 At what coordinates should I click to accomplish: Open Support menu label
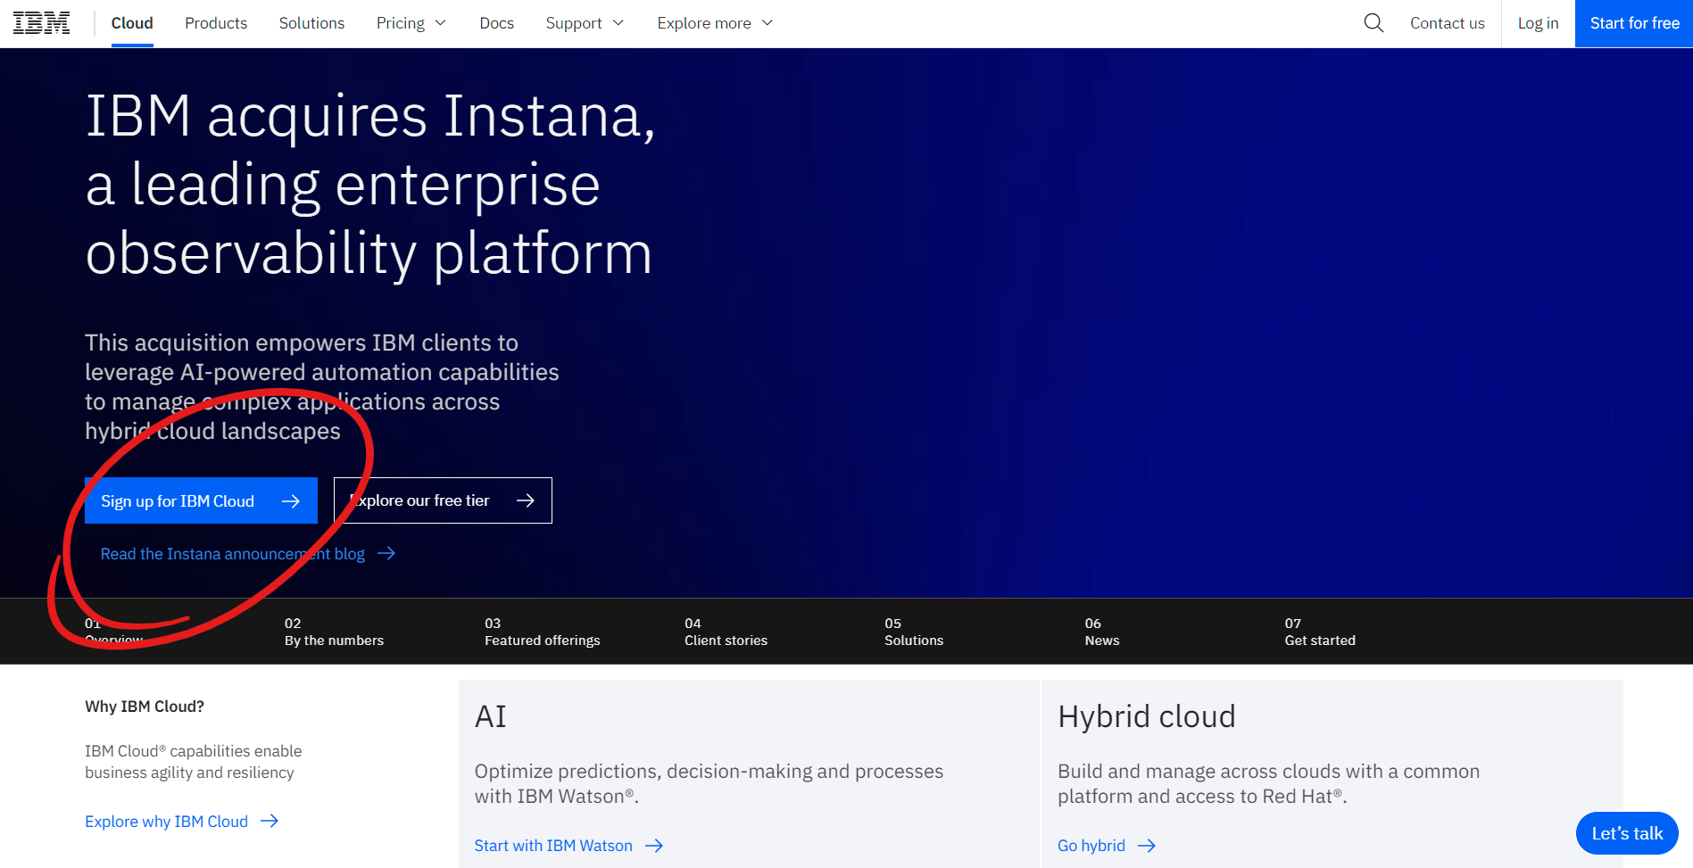tap(574, 23)
